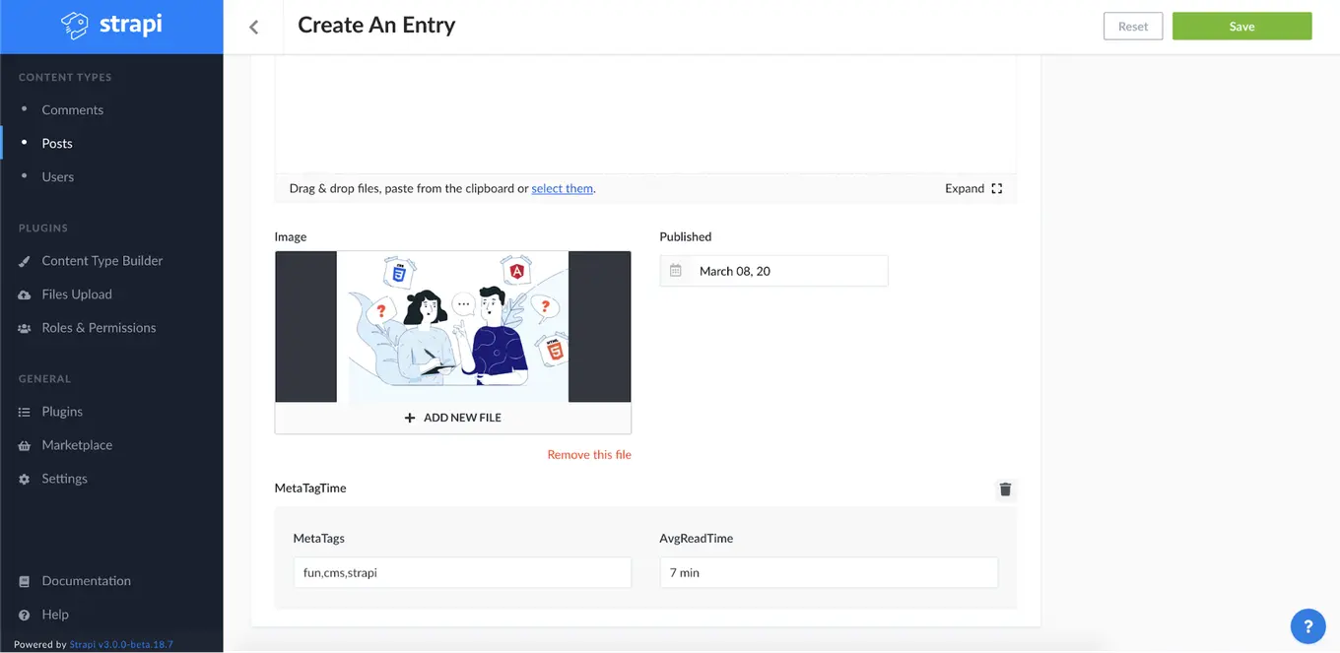
Task: Select the uploaded image thumbnail
Action: [x=452, y=326]
